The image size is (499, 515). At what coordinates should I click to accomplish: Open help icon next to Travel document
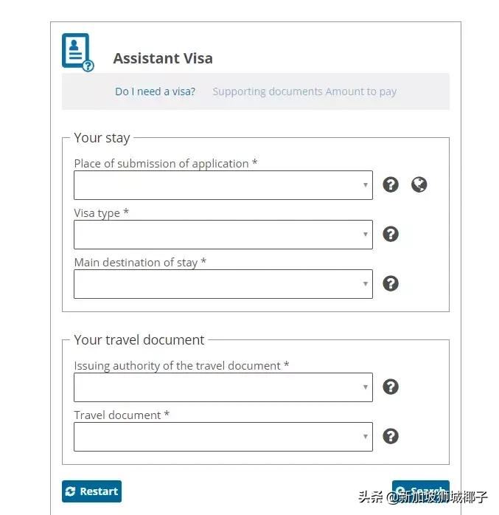click(x=391, y=436)
